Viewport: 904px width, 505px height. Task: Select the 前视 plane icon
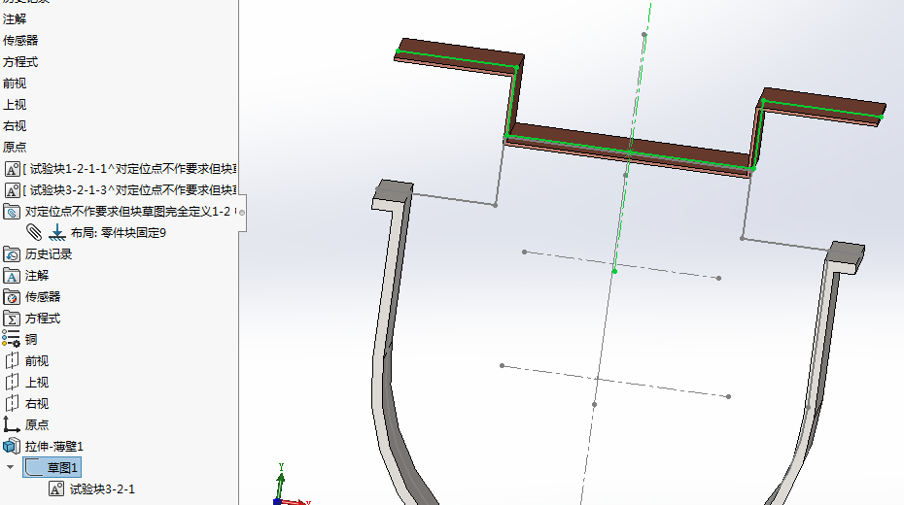pyautogui.click(x=13, y=361)
